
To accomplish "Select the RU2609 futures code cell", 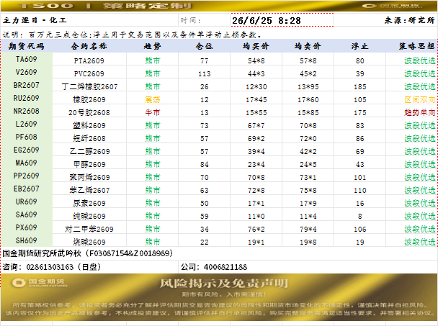I will pyautogui.click(x=26, y=98).
